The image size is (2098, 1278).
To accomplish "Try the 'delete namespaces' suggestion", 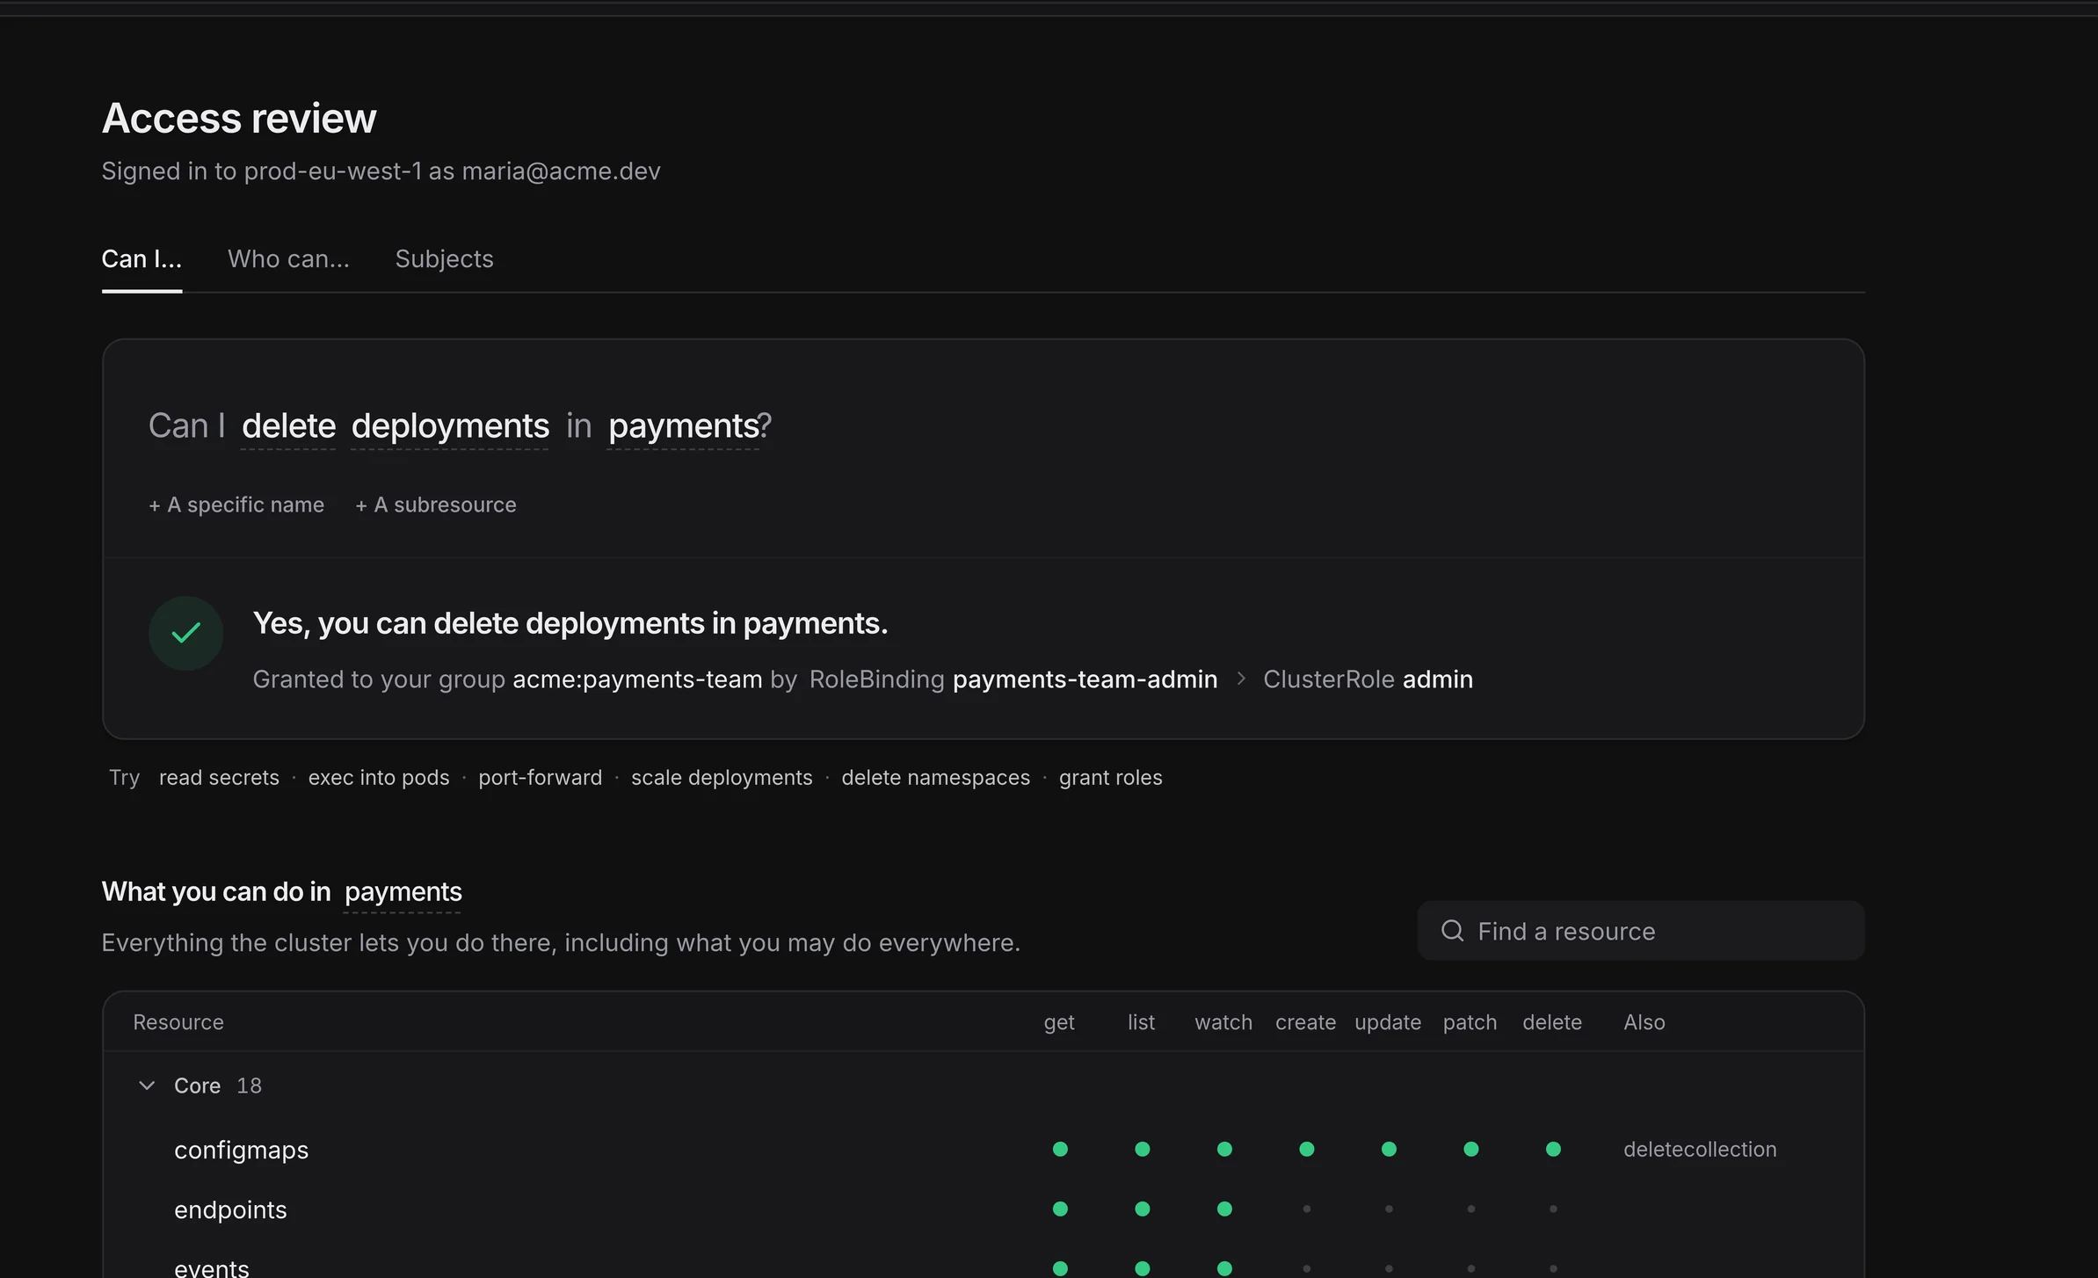I will [935, 778].
